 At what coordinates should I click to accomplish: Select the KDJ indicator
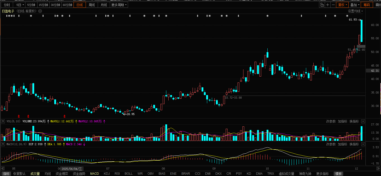click(x=107, y=174)
